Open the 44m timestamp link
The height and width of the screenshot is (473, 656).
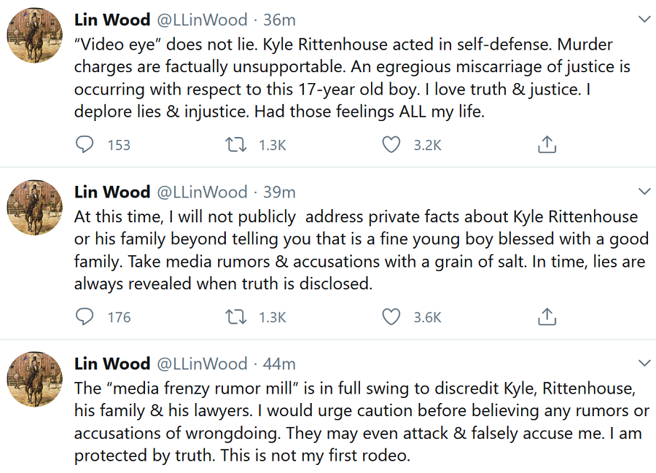click(x=279, y=364)
